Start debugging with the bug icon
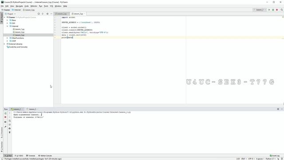 point(273,10)
